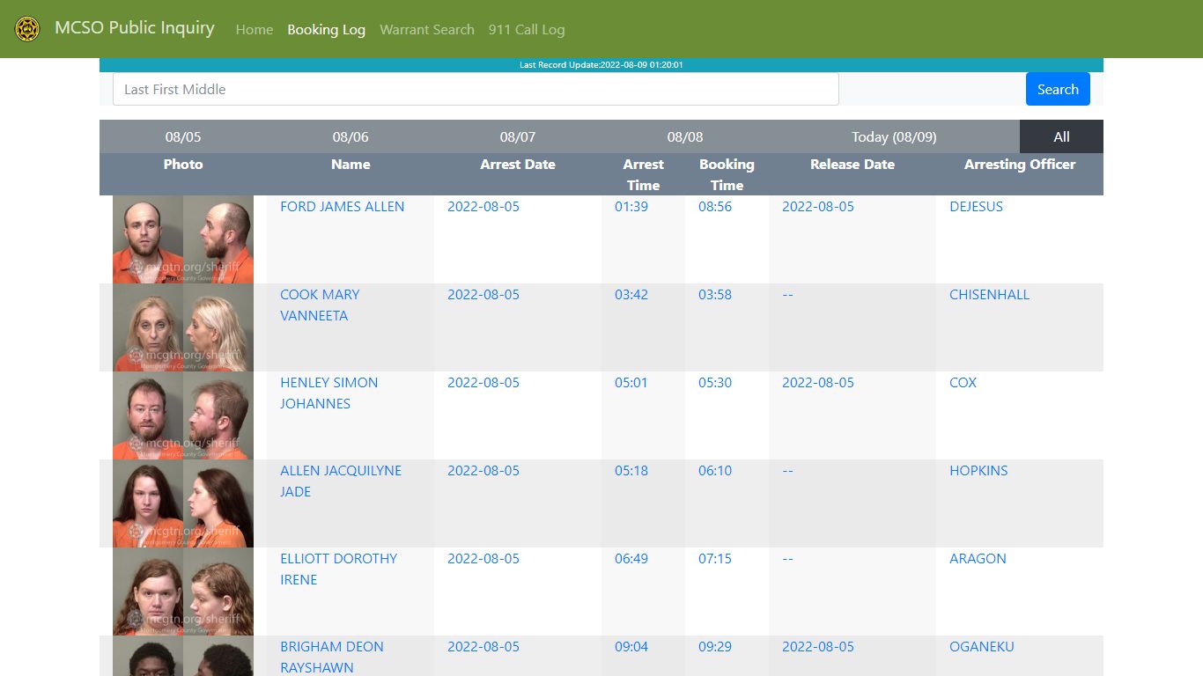Click the Last First Middle search field
The image size is (1203, 676).
[476, 89]
